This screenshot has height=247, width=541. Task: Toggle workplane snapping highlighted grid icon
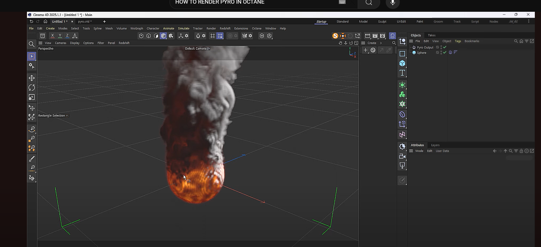coord(220,36)
